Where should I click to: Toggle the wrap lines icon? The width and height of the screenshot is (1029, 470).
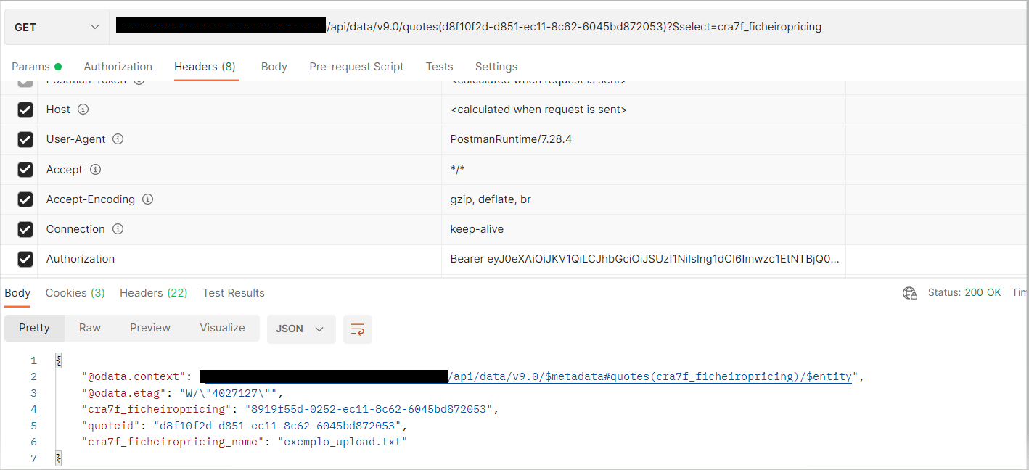point(358,329)
